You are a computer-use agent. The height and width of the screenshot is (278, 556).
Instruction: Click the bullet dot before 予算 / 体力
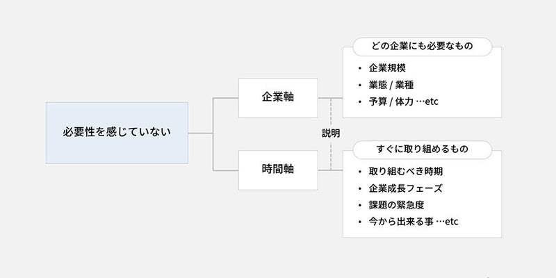[360, 102]
